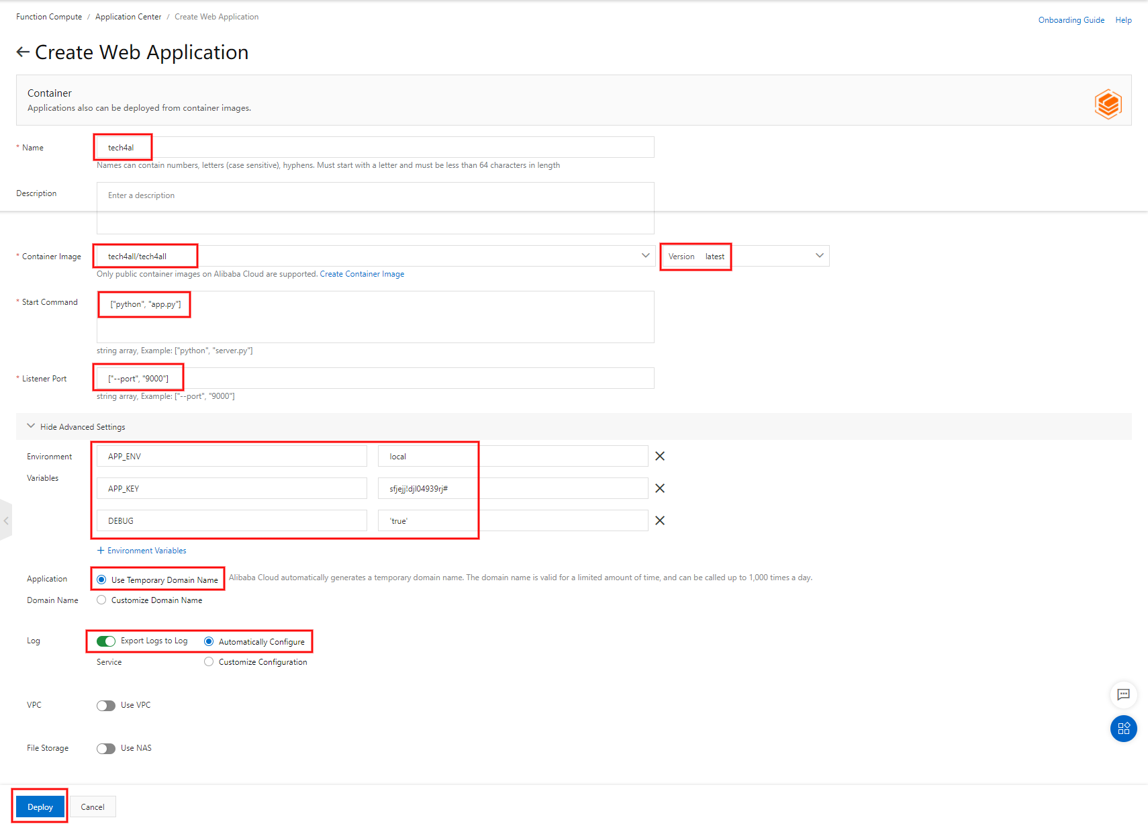Click the Deploy button
Viewport: 1148px width, 828px height.
point(40,807)
